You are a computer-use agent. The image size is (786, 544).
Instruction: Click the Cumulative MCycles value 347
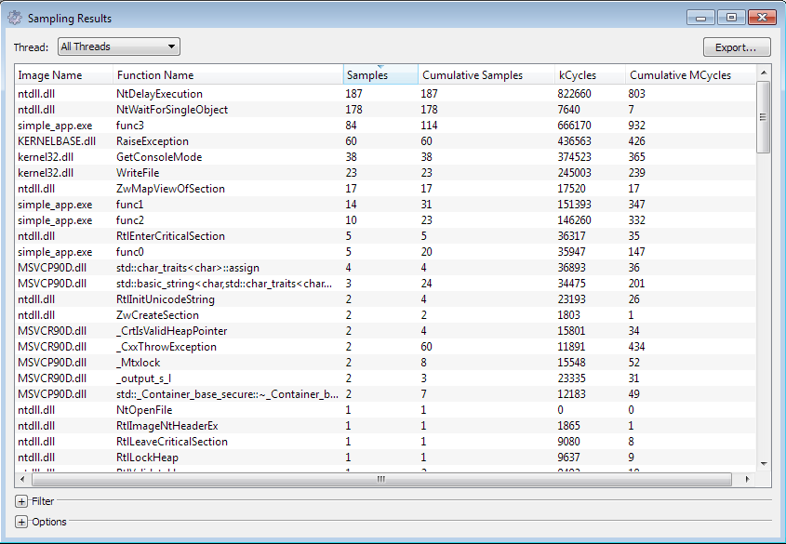[636, 205]
